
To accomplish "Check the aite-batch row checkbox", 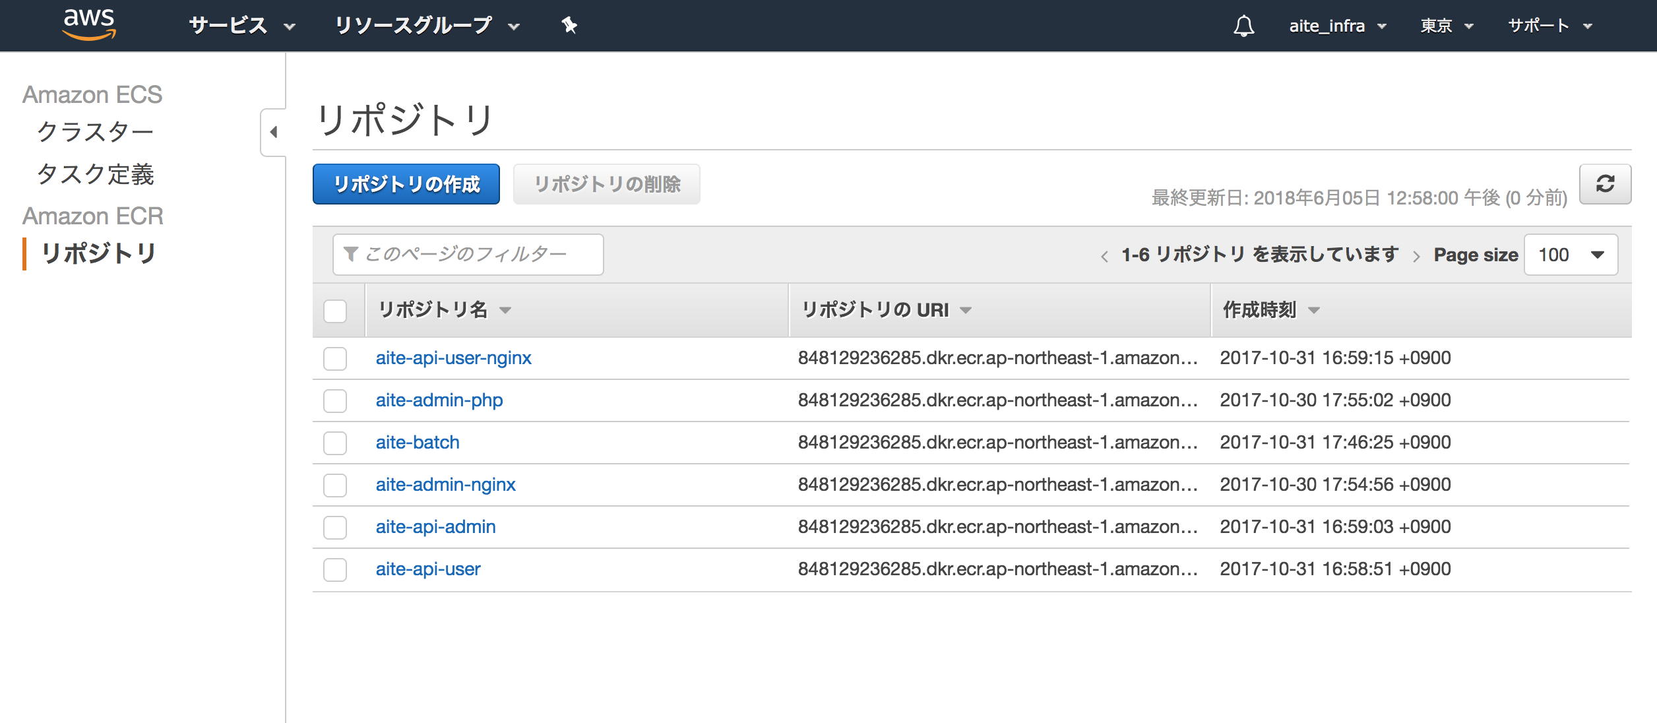I will (335, 443).
